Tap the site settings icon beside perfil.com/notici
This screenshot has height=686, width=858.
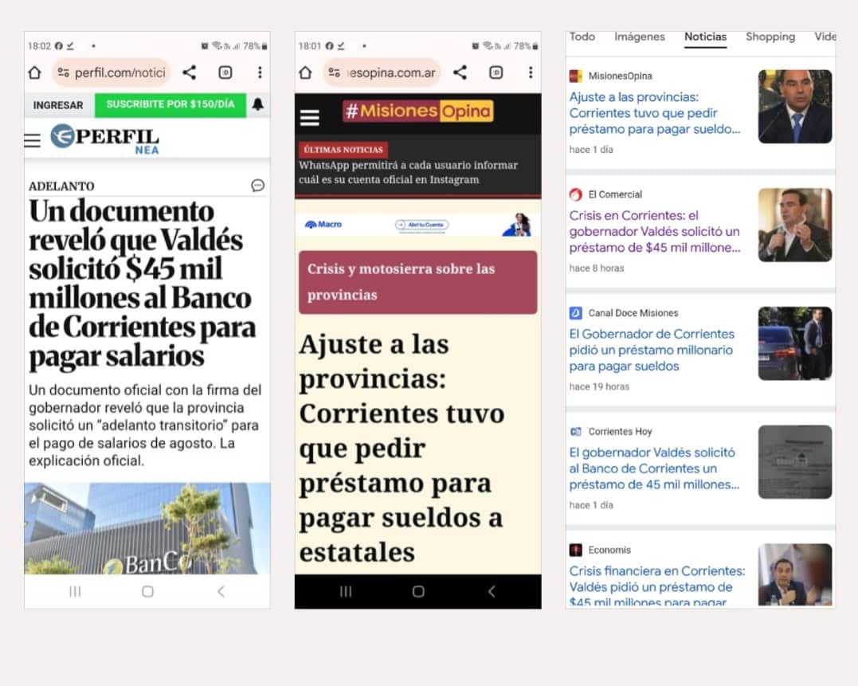[64, 73]
